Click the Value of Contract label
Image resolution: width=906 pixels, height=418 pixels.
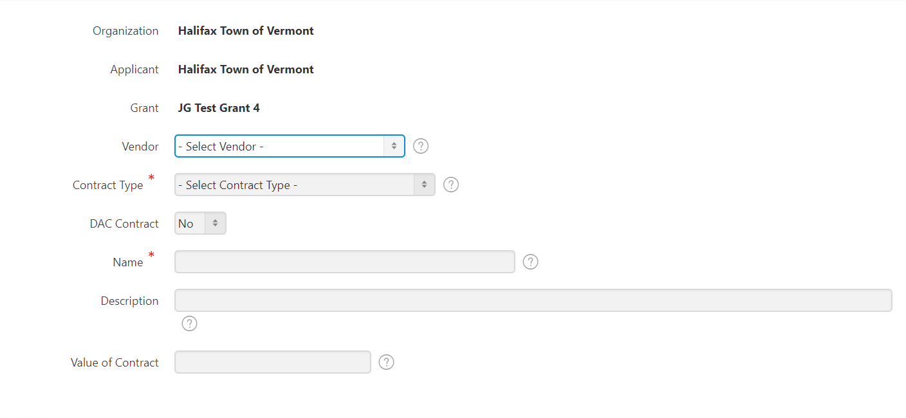[x=115, y=363]
